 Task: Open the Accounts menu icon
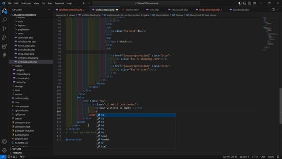tap(4, 141)
